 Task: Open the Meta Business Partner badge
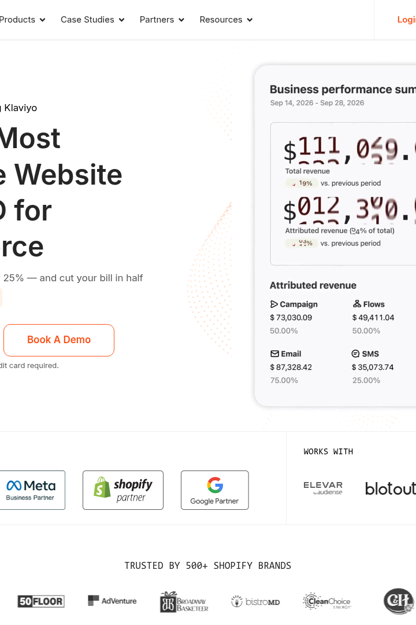point(31,490)
